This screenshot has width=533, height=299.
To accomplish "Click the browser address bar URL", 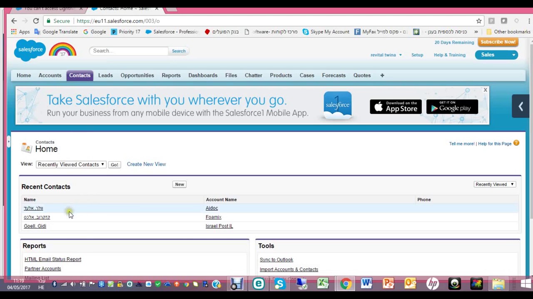I will (118, 21).
